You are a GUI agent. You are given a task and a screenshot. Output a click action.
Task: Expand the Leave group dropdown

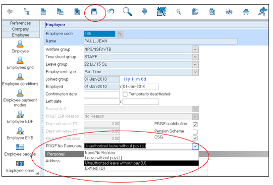pos(195,64)
